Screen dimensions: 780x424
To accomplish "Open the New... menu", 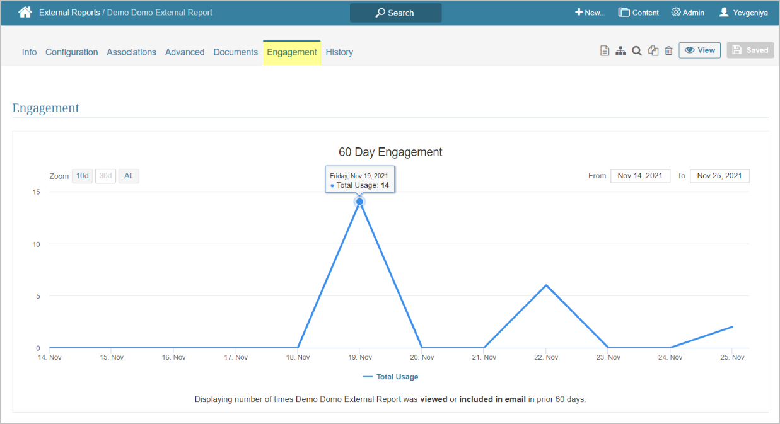I will pos(590,13).
